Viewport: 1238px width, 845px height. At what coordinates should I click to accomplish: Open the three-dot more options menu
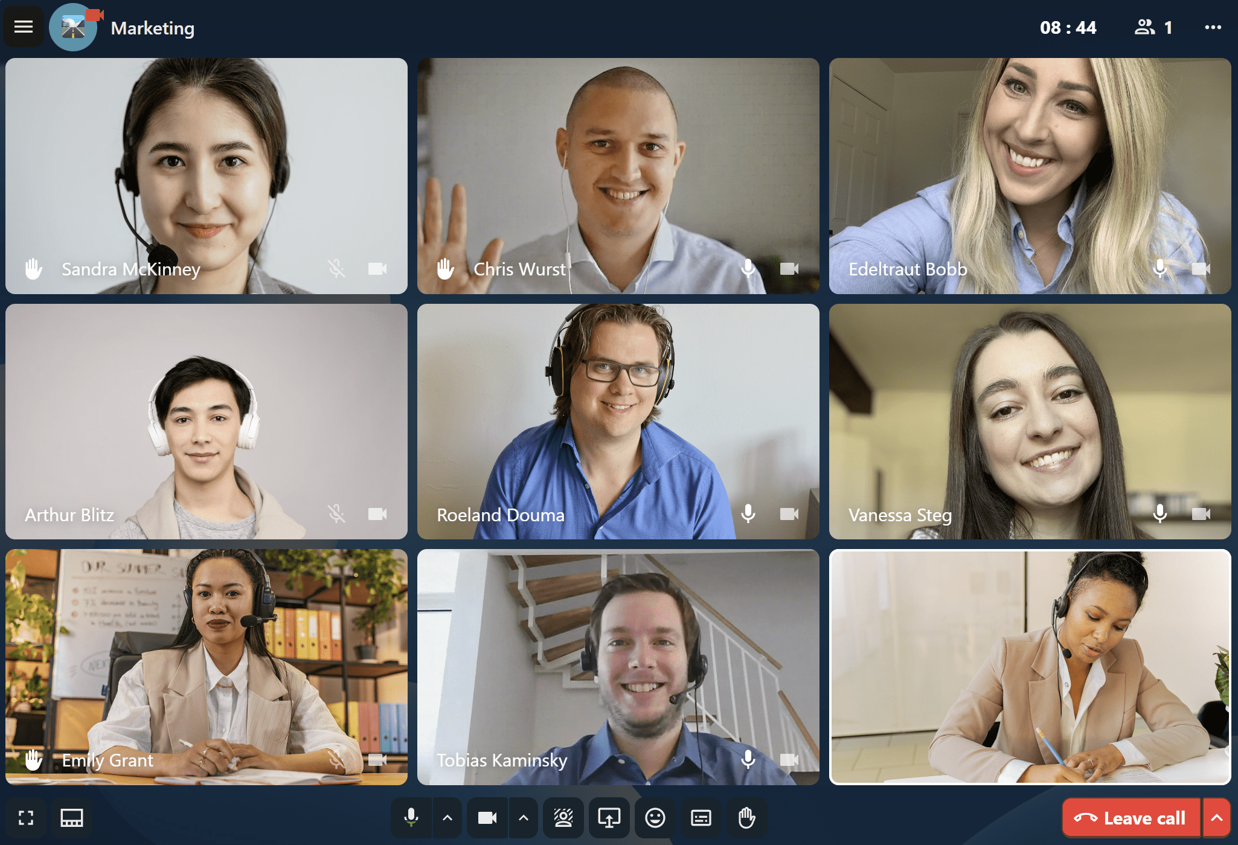[x=1213, y=27]
